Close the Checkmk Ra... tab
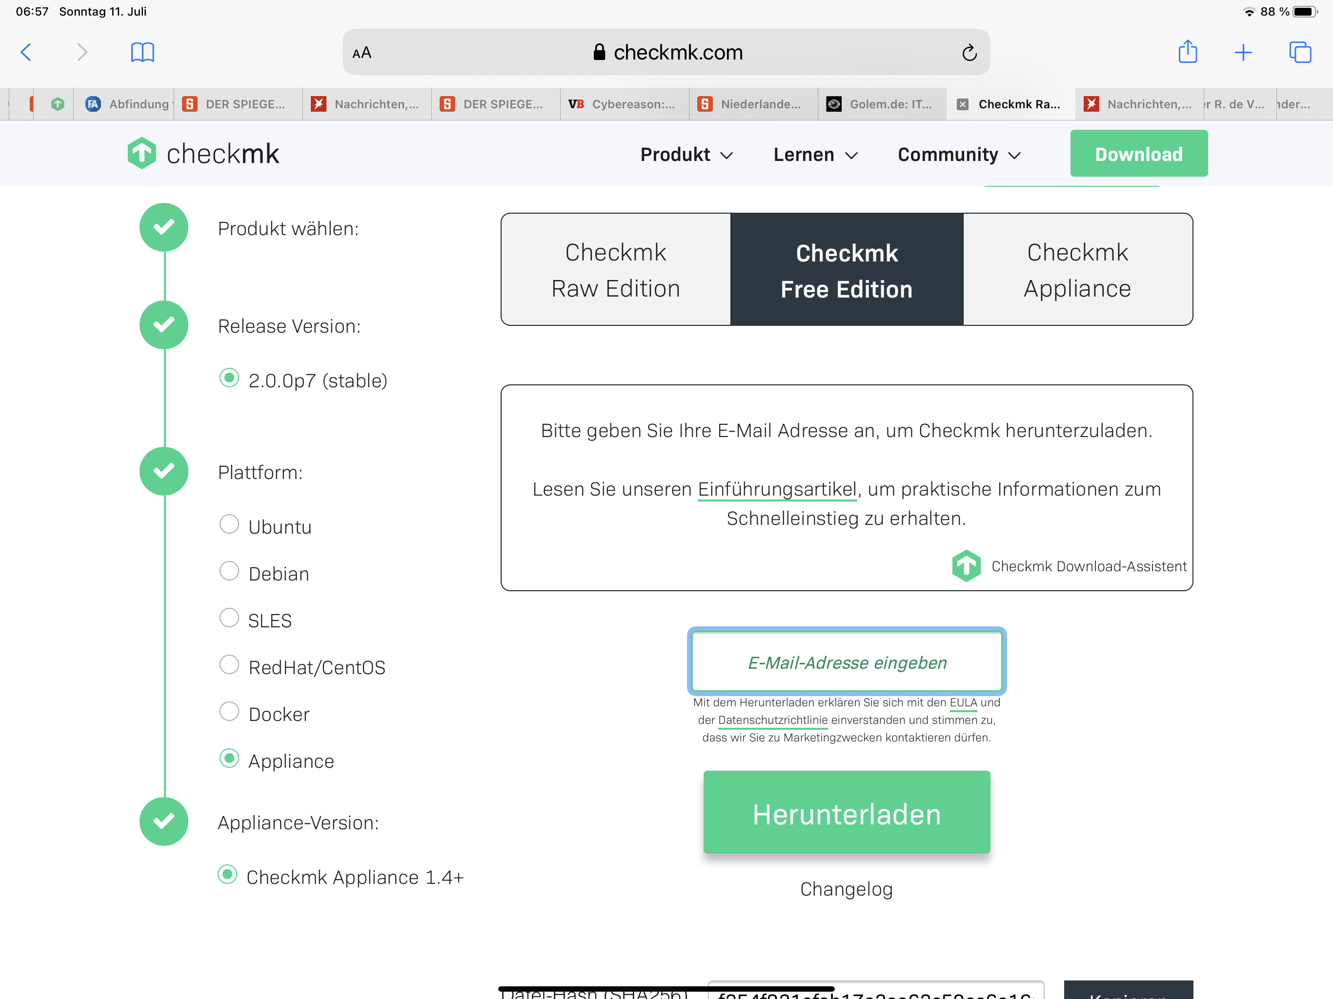 point(962,104)
